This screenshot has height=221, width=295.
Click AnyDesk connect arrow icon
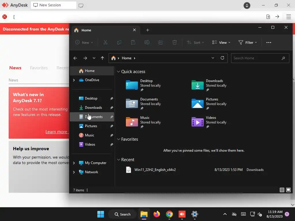[x=277, y=17]
